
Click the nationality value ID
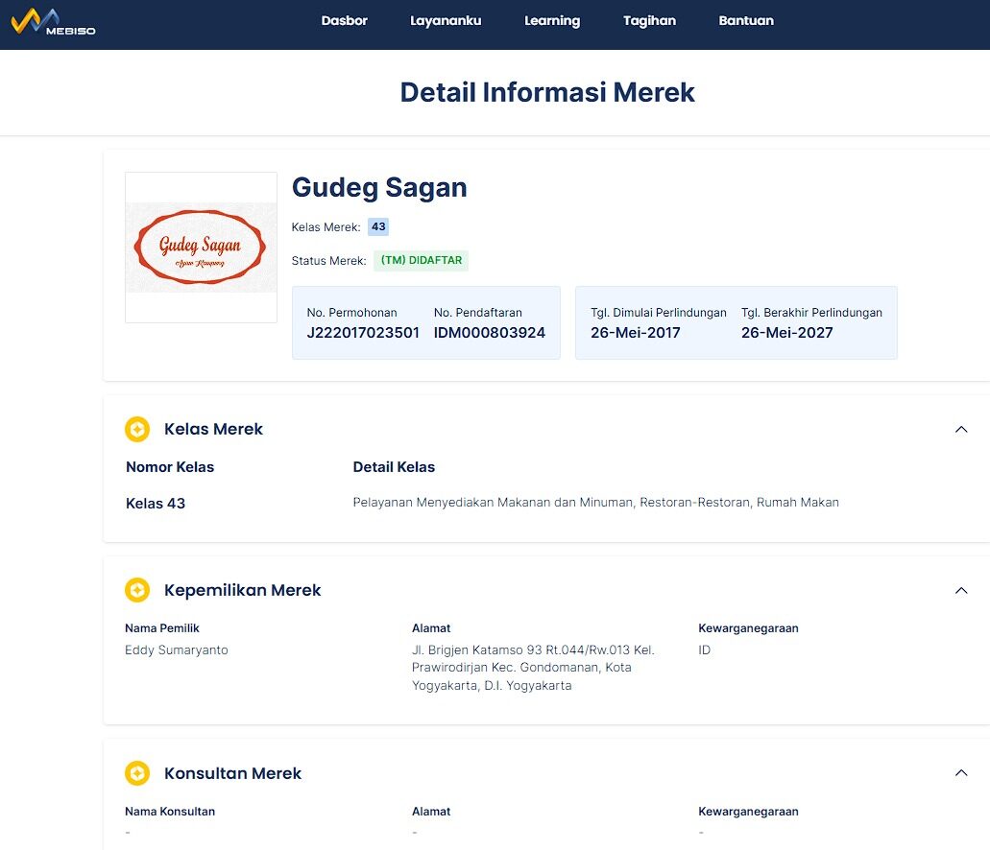pyautogui.click(x=704, y=649)
